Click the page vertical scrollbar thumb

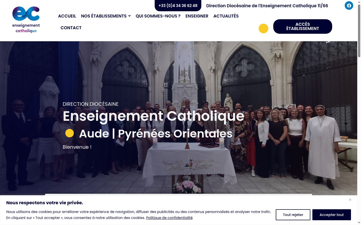coord(359,31)
